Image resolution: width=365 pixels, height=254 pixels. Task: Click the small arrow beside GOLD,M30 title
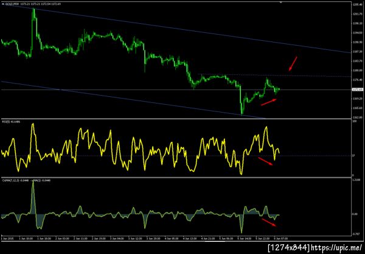3,4
